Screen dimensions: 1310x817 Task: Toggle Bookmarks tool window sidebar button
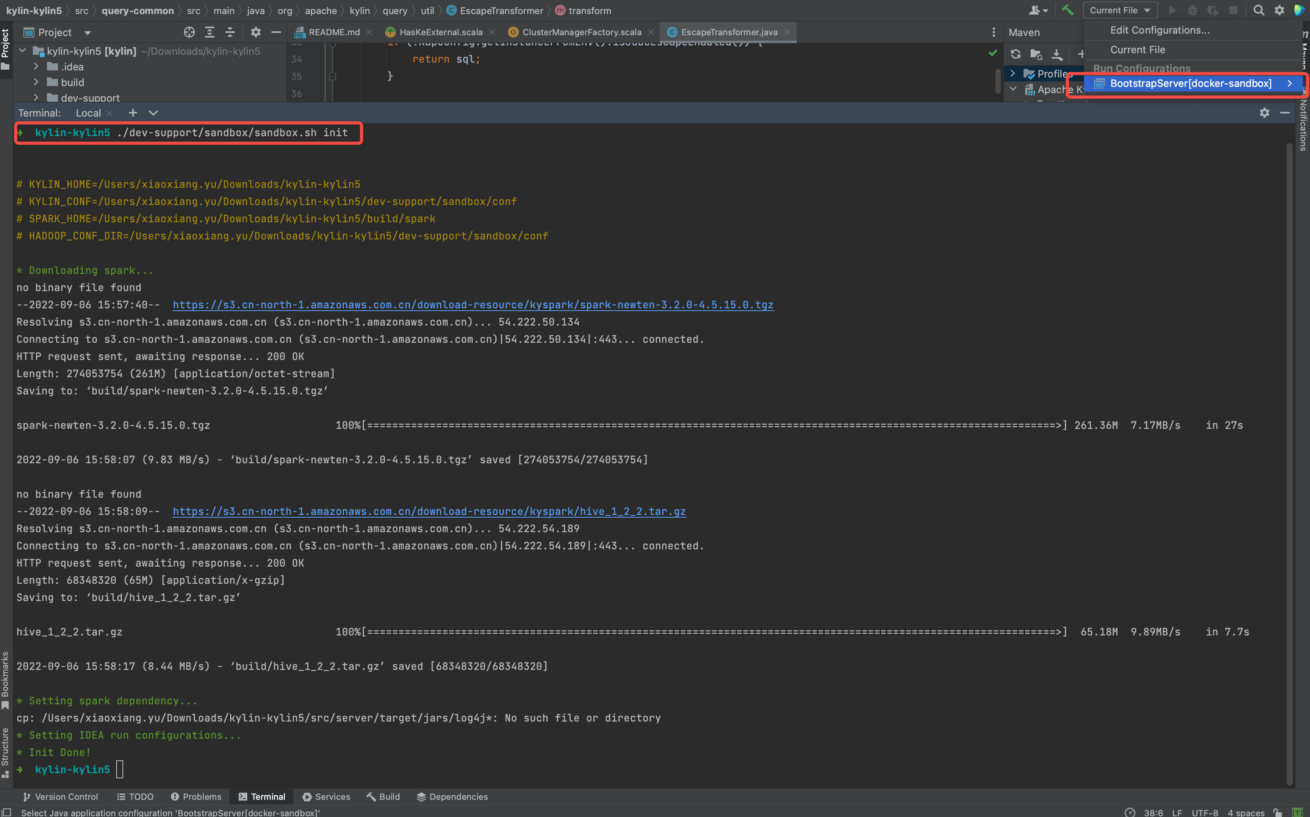[5, 680]
